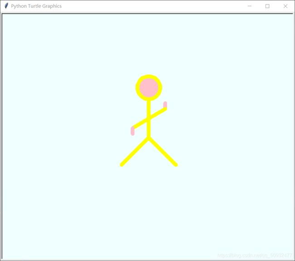The height and width of the screenshot is (261, 295).
Task: Click the Python feather icon in title bar
Action: pos(6,6)
